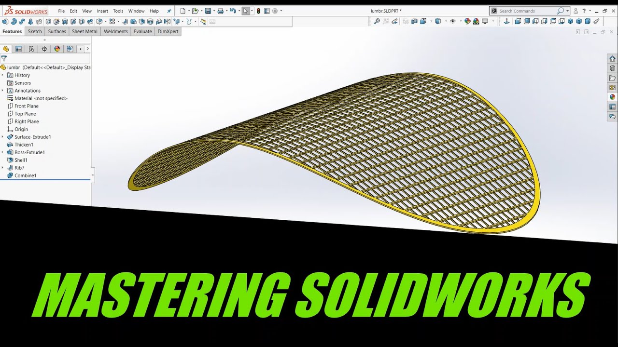Expand the History tree node
The height and width of the screenshot is (347, 618).
(x=2, y=75)
